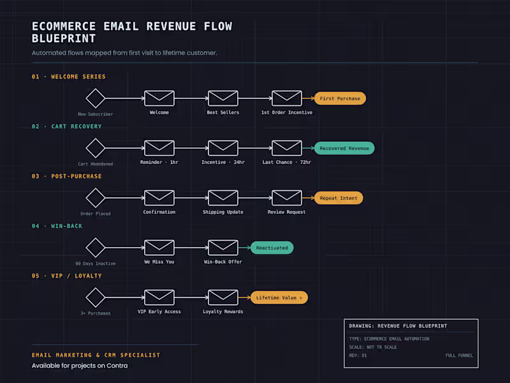Click the Recovered Revenue outcome pill
The image size is (510, 383).
point(344,148)
